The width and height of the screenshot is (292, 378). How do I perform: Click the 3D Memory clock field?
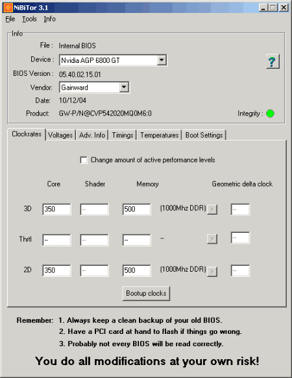[136, 209]
